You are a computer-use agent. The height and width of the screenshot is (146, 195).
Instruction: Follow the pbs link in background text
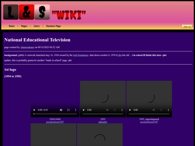pos(120,55)
